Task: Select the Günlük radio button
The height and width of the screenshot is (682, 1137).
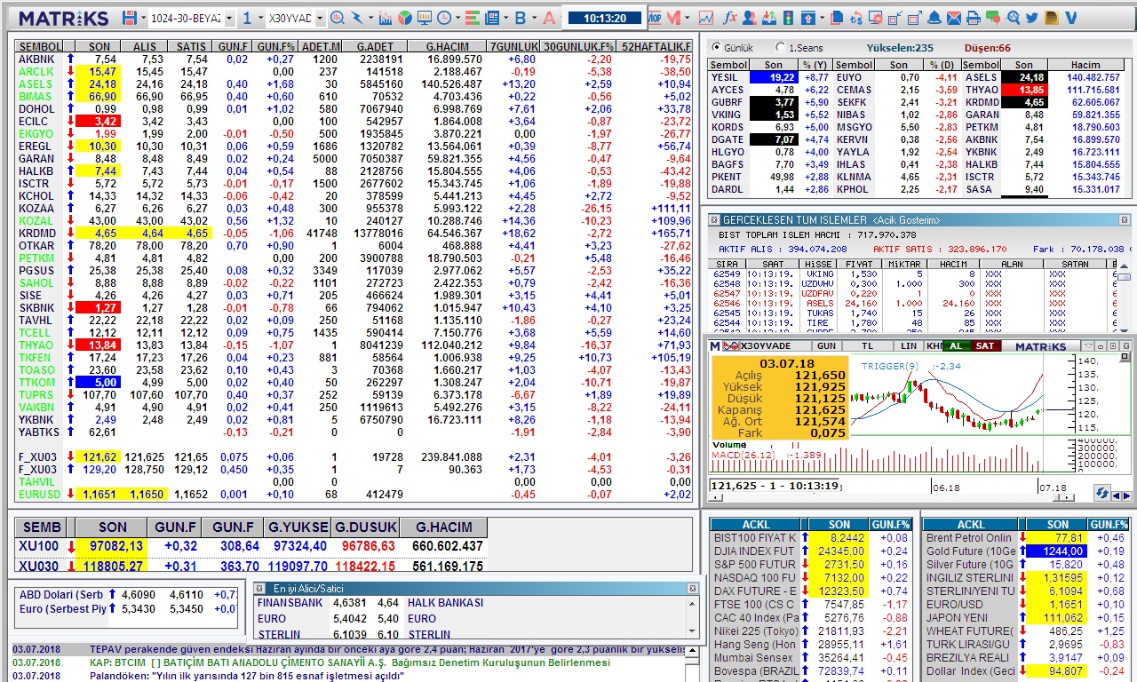Action: pos(718,47)
